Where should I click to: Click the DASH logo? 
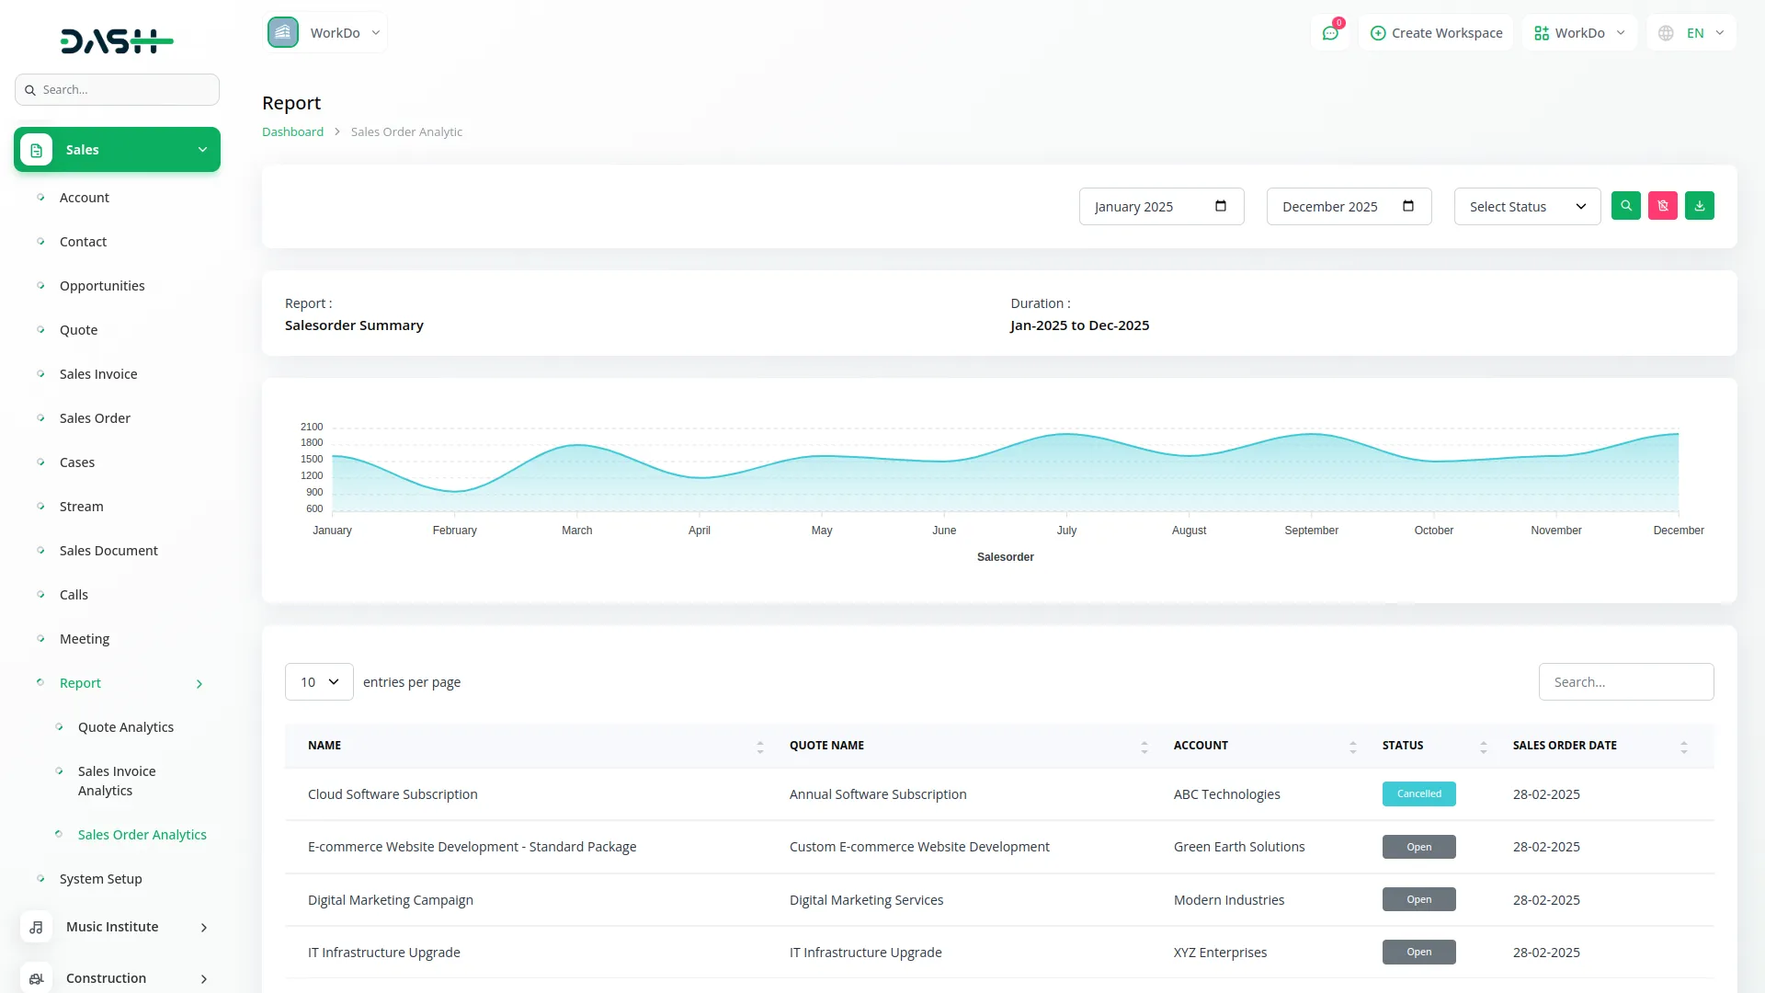117,40
